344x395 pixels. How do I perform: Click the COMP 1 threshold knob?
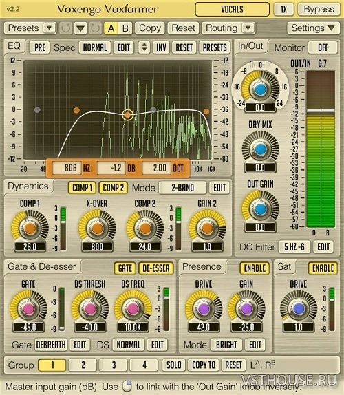[30, 228]
